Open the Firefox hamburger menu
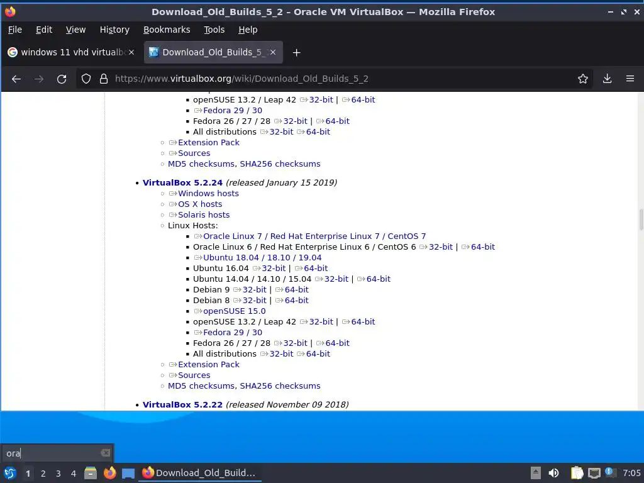644x483 pixels. point(630,79)
